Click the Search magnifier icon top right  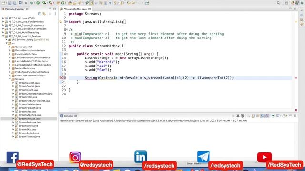278,3
